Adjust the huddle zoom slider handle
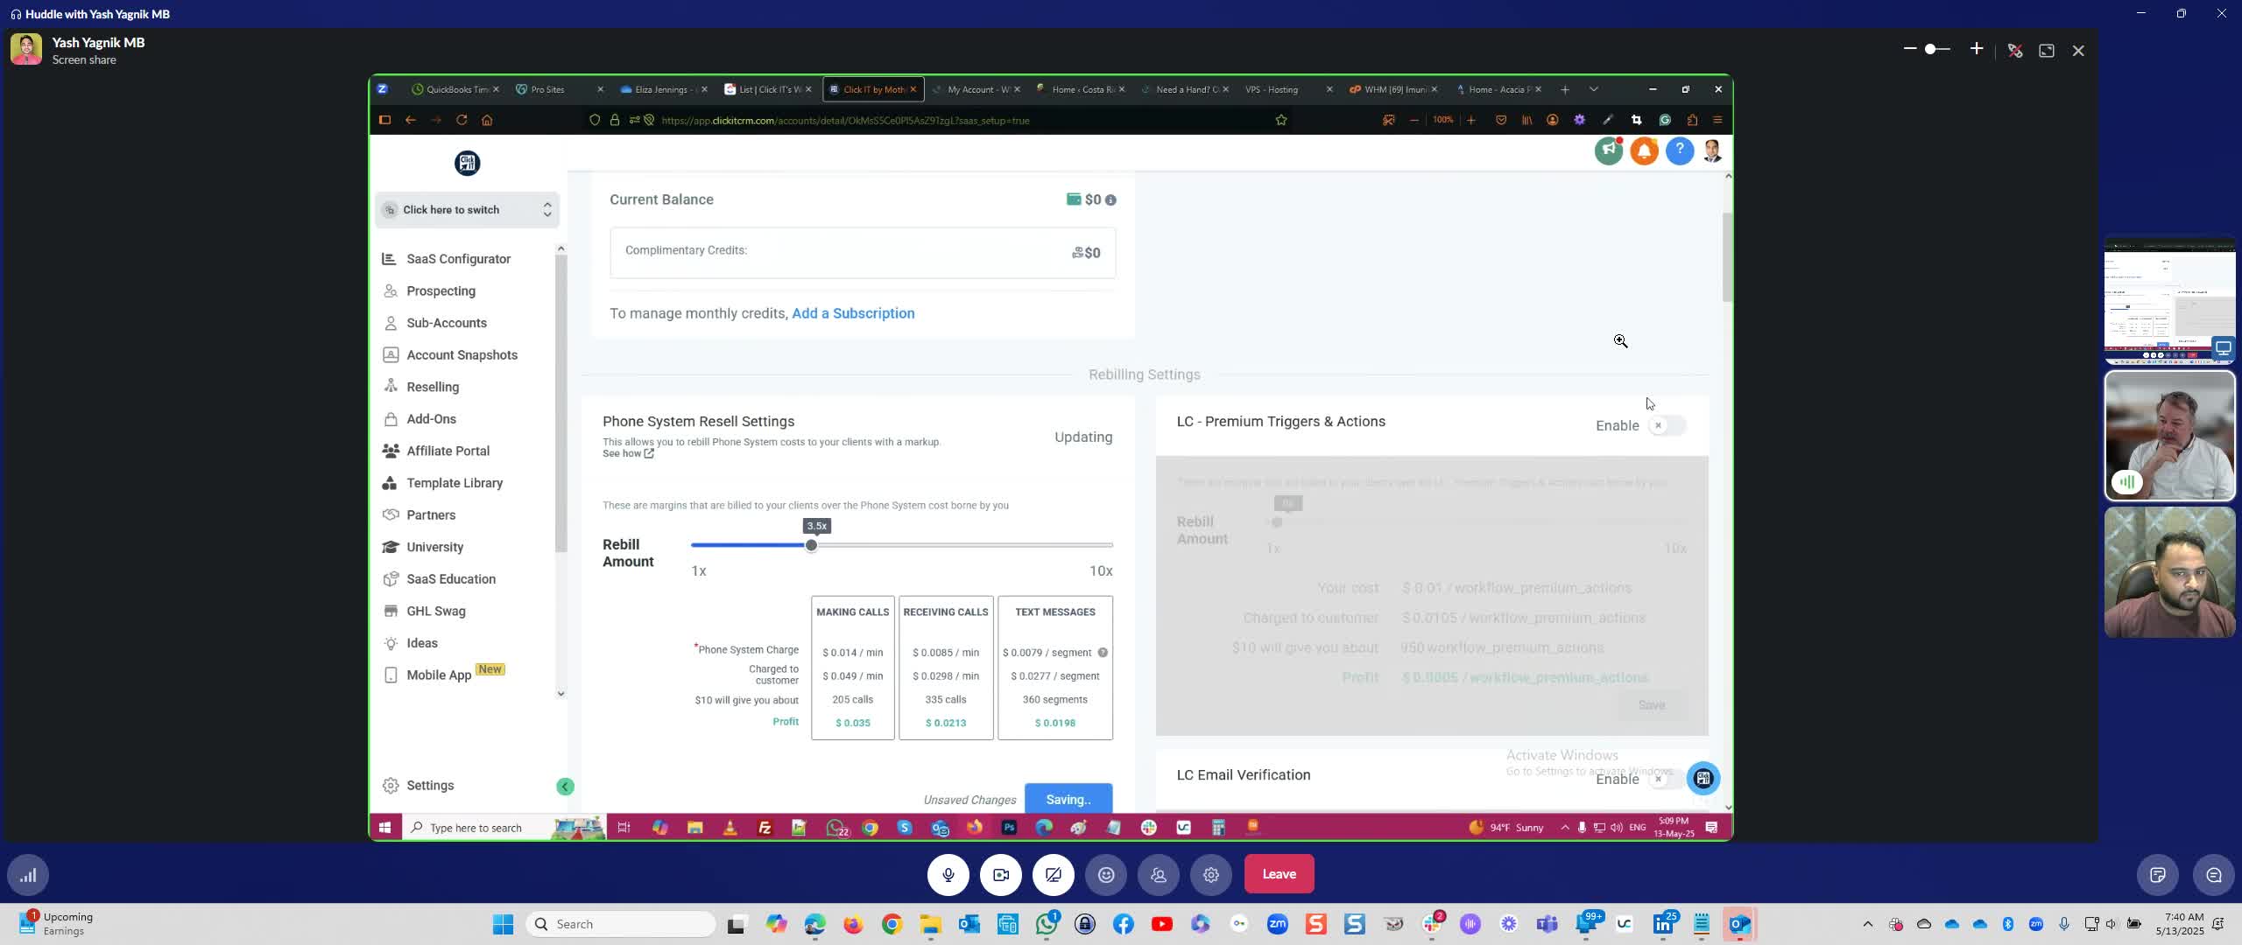2242x945 pixels. pyautogui.click(x=1930, y=49)
